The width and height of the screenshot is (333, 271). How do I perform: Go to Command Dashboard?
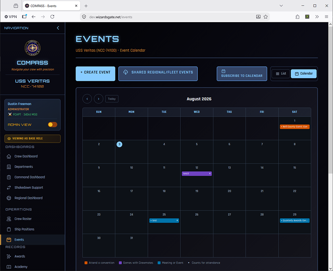[29, 177]
